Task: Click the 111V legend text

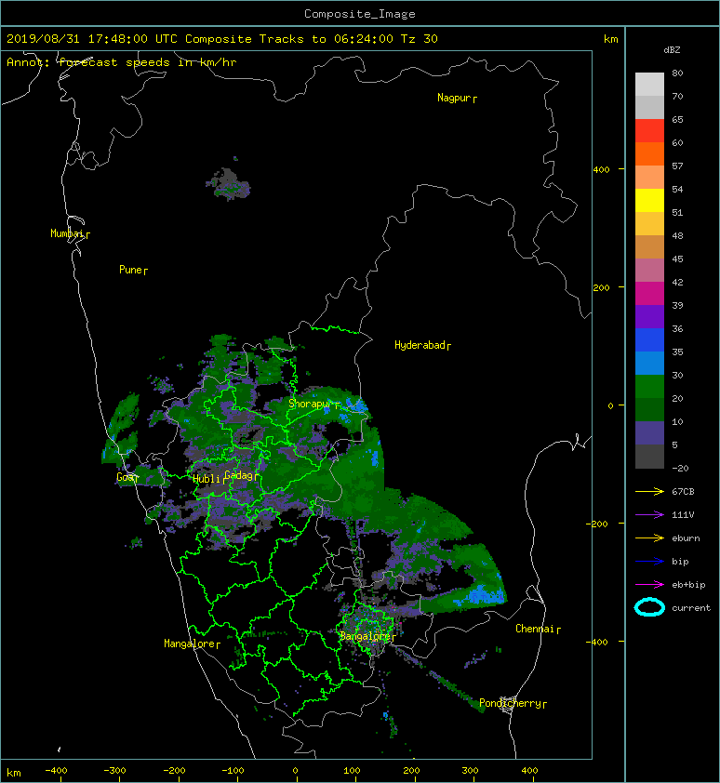Action: point(683,515)
